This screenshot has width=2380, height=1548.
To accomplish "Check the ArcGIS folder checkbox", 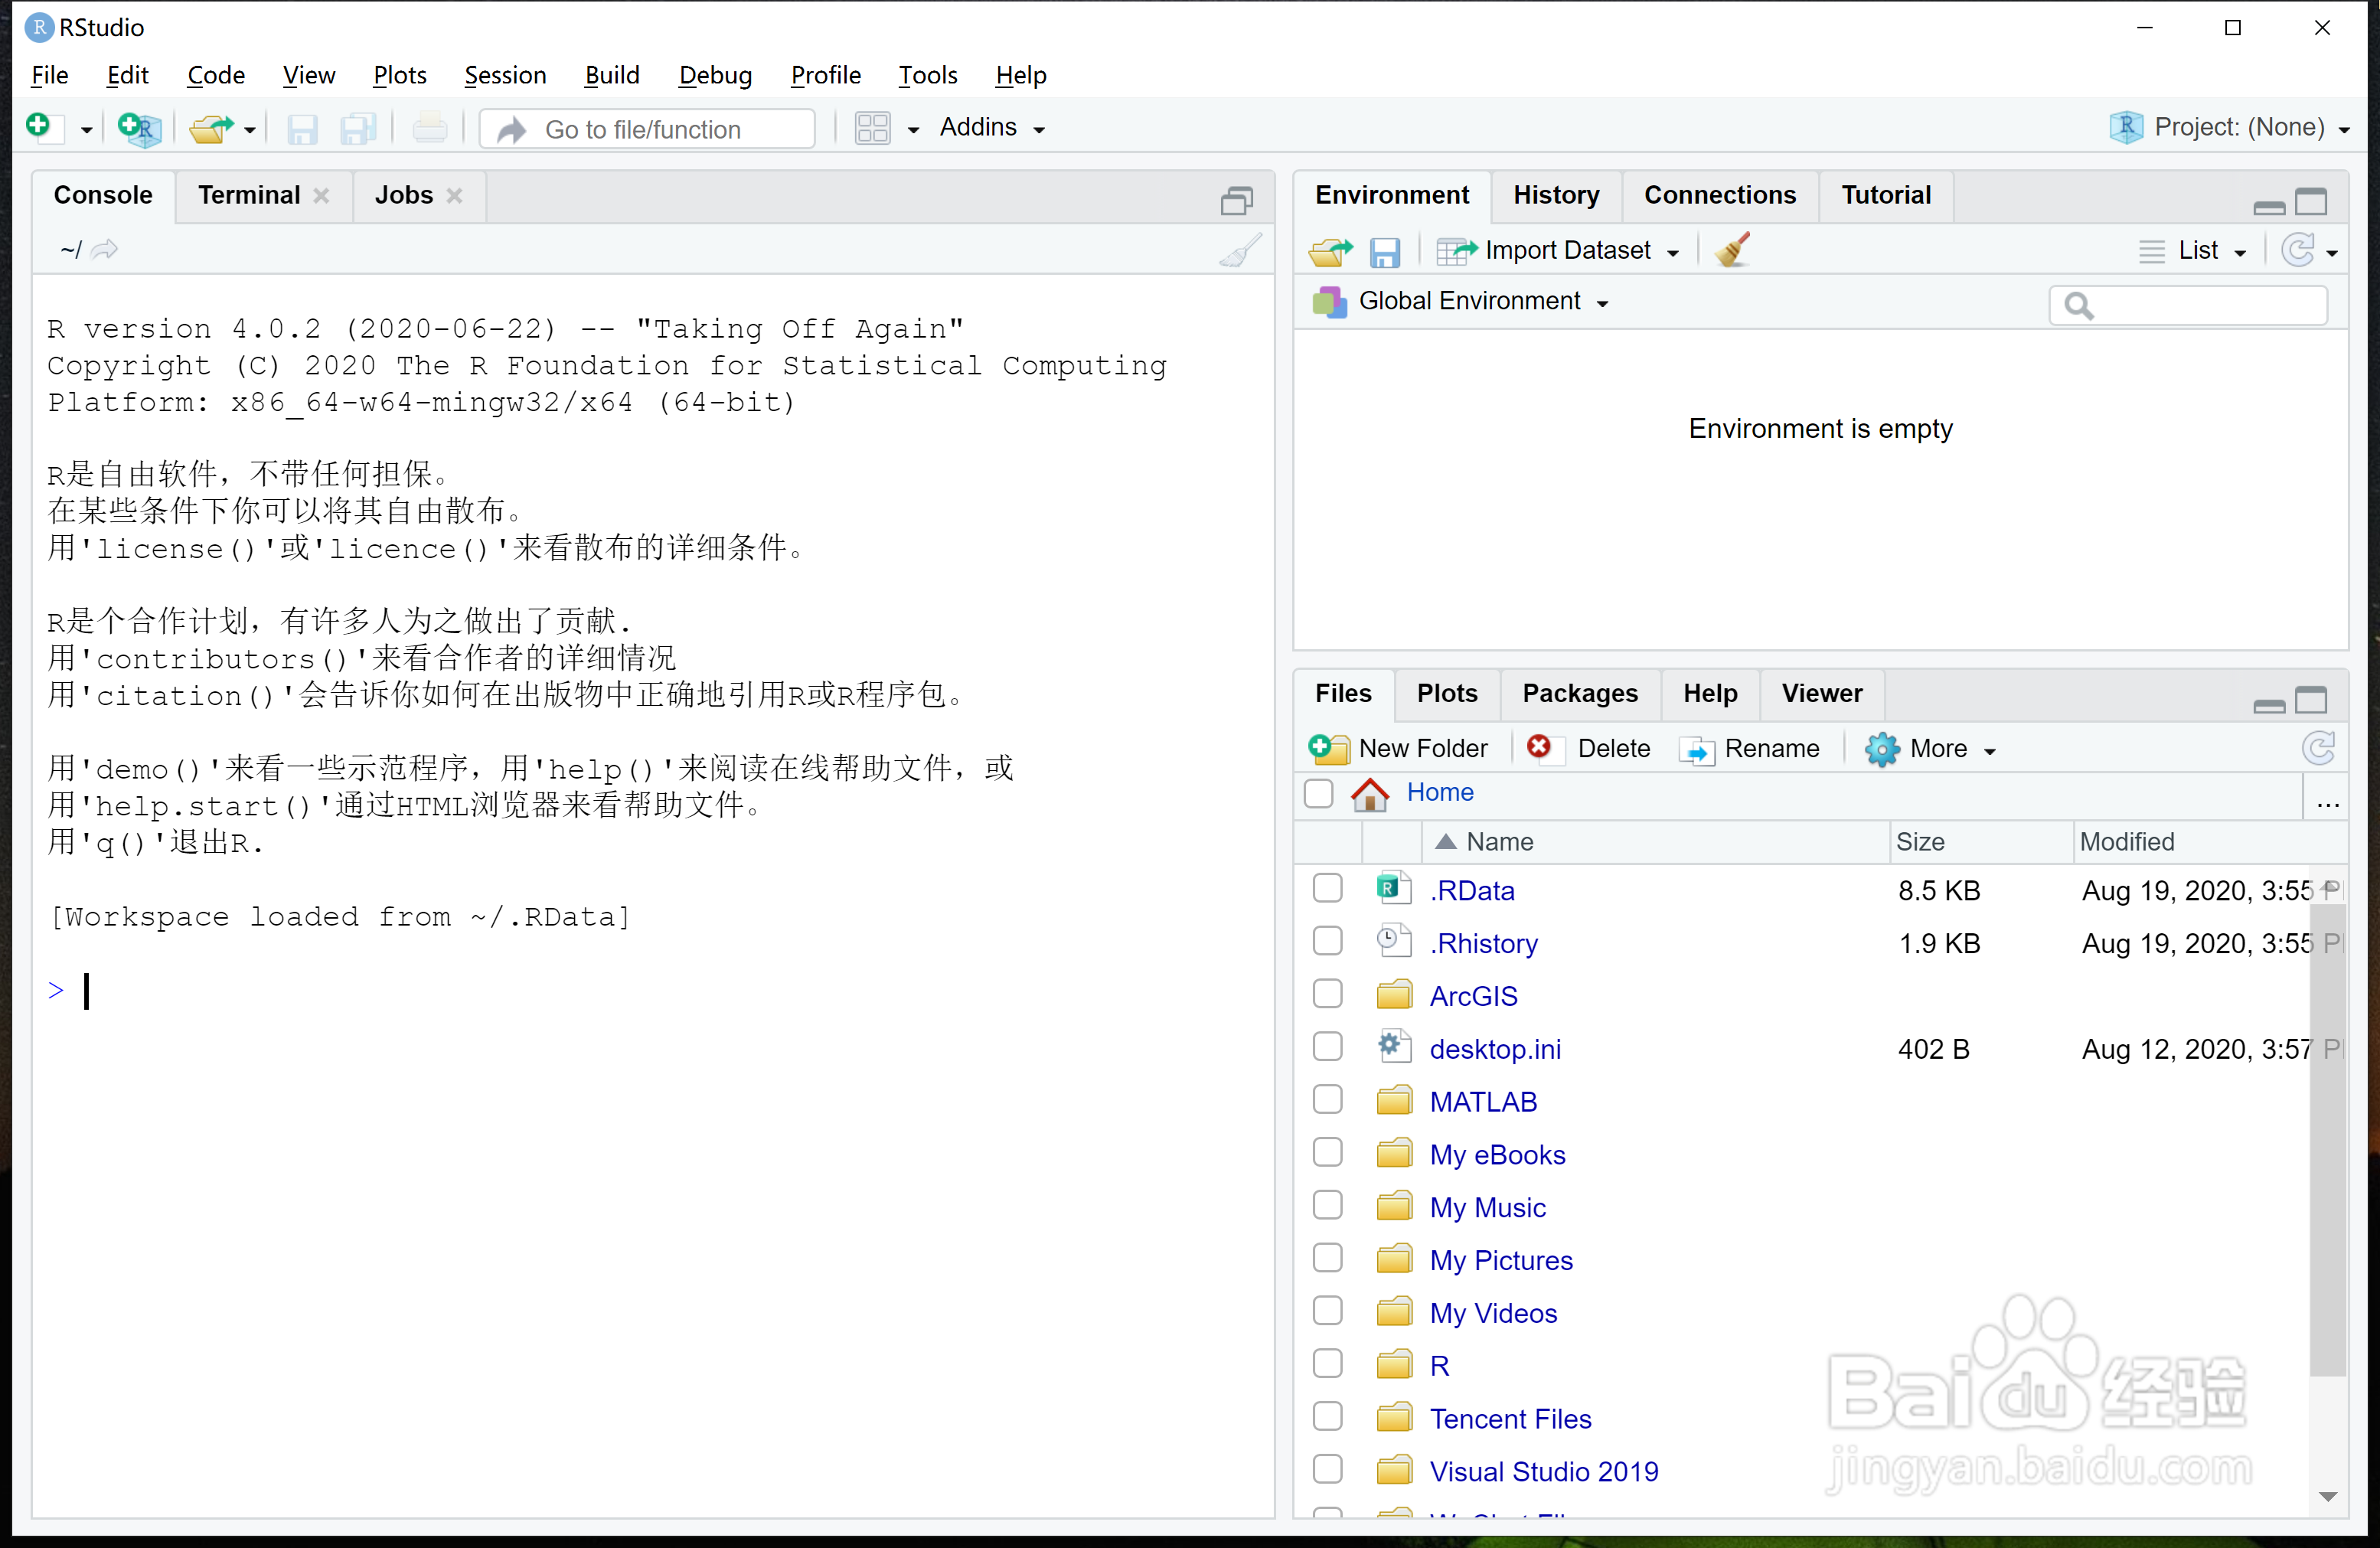I will pos(1327,994).
